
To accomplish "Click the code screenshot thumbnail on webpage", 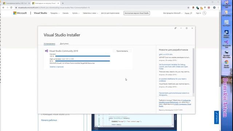I will coord(134,122).
